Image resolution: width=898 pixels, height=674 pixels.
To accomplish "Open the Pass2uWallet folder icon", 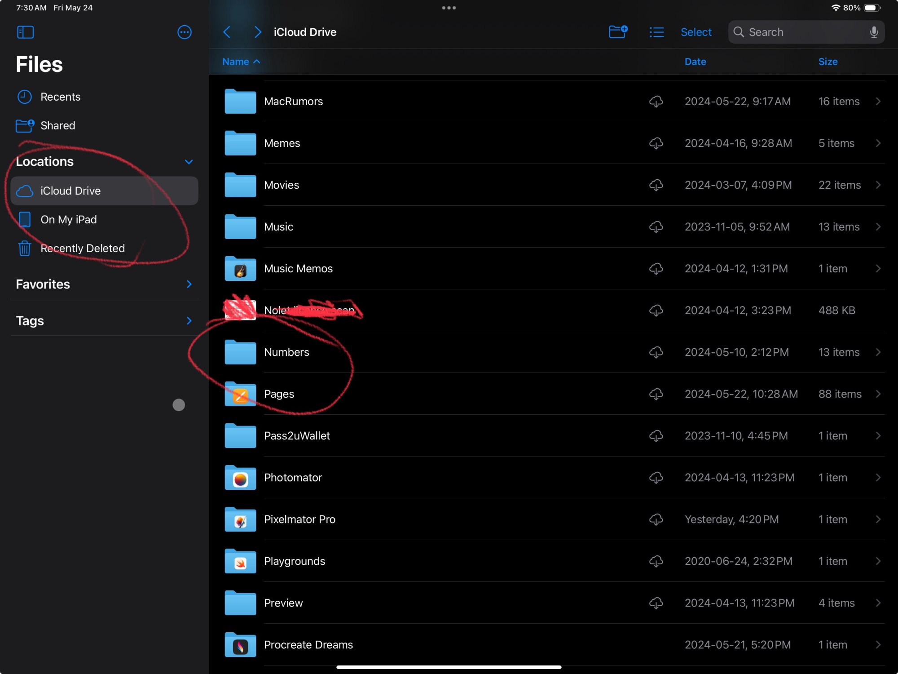I will [x=240, y=435].
